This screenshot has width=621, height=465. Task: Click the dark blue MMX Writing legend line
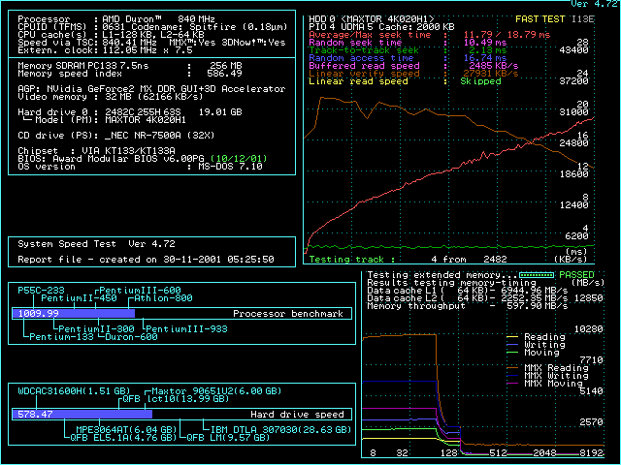[512, 376]
